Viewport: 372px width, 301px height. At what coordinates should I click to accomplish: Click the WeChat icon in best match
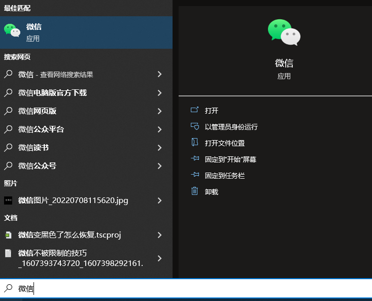[x=12, y=31]
